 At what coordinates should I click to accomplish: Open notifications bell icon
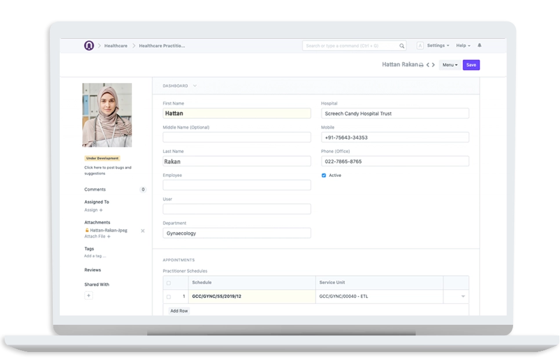[479, 45]
